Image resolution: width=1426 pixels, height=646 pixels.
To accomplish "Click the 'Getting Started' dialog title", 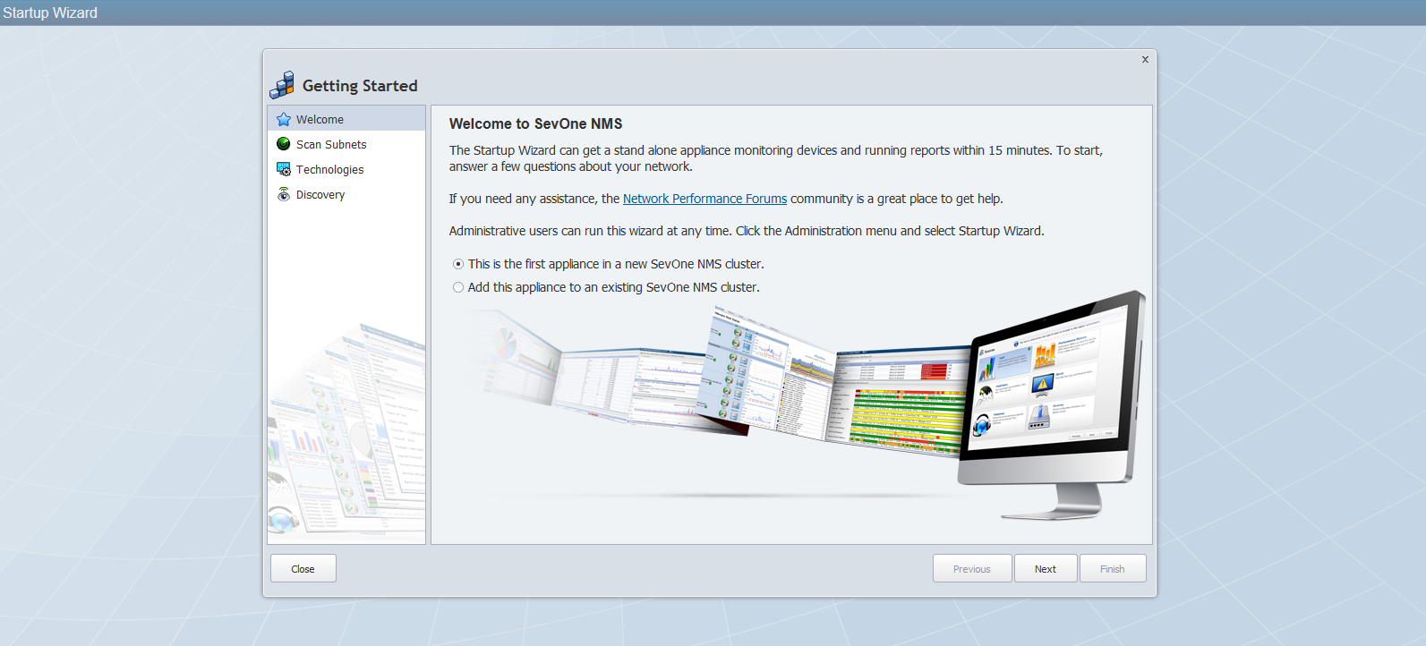I will pos(360,86).
